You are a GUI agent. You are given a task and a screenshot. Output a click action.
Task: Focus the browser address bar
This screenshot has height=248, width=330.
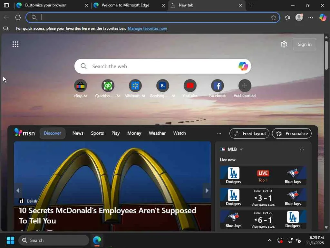point(152,17)
